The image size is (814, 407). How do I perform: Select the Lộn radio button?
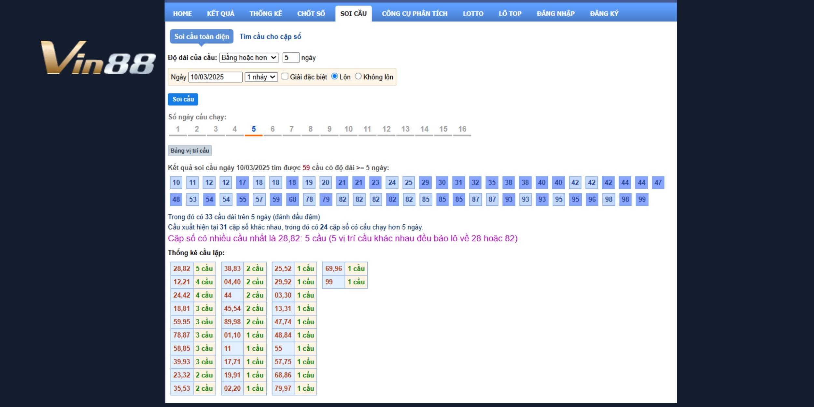coord(334,76)
